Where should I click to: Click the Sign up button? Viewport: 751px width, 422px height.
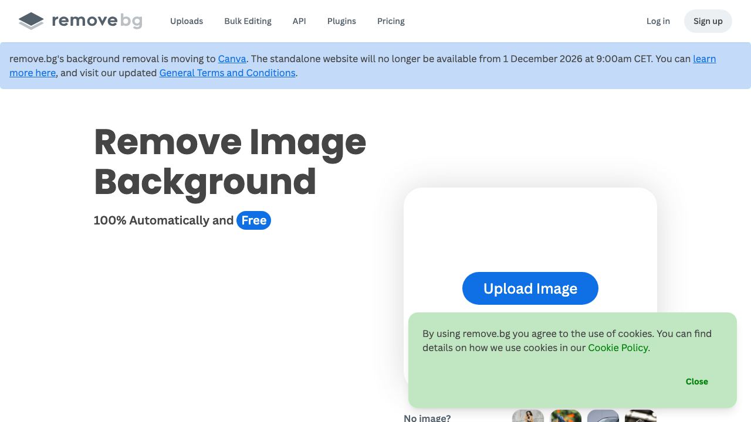[708, 21]
